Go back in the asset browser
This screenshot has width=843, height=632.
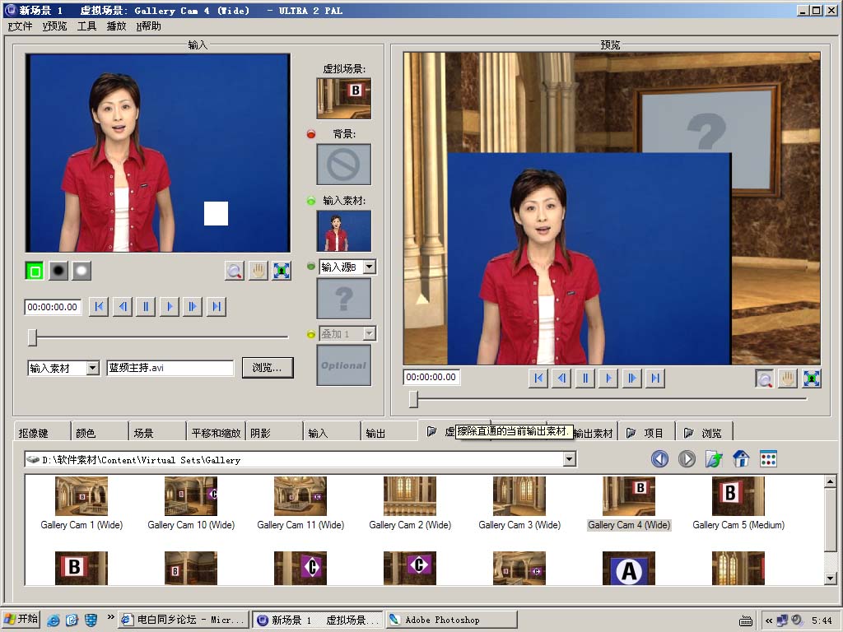point(659,459)
